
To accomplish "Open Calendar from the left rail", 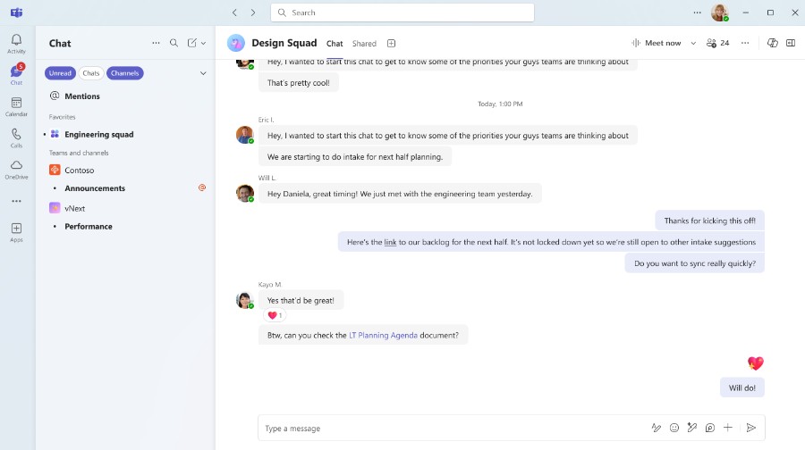I will (x=16, y=107).
